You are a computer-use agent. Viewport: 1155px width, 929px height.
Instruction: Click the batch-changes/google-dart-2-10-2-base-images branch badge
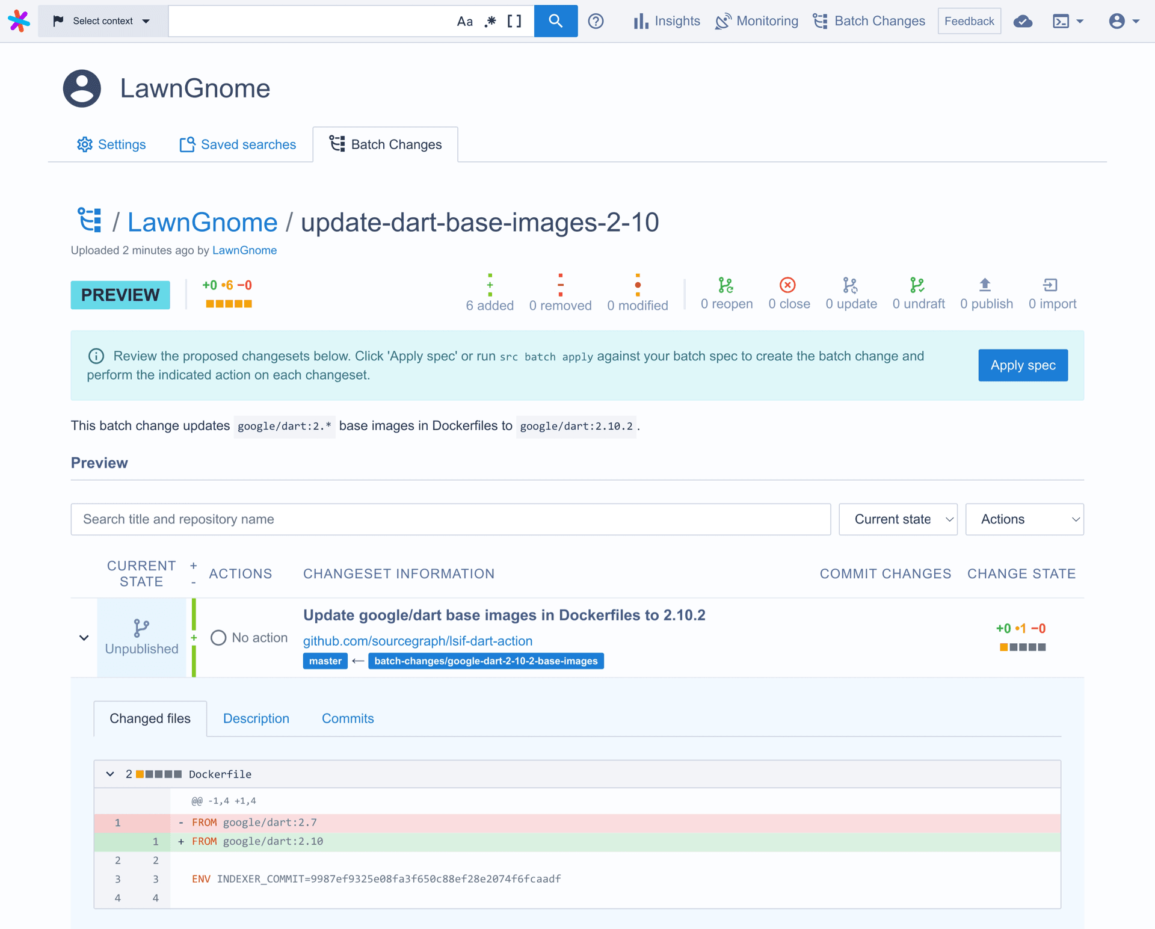(486, 661)
